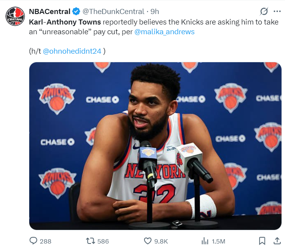Click the @TheDunkCentral handle
The image size is (285, 247).
click(x=114, y=12)
